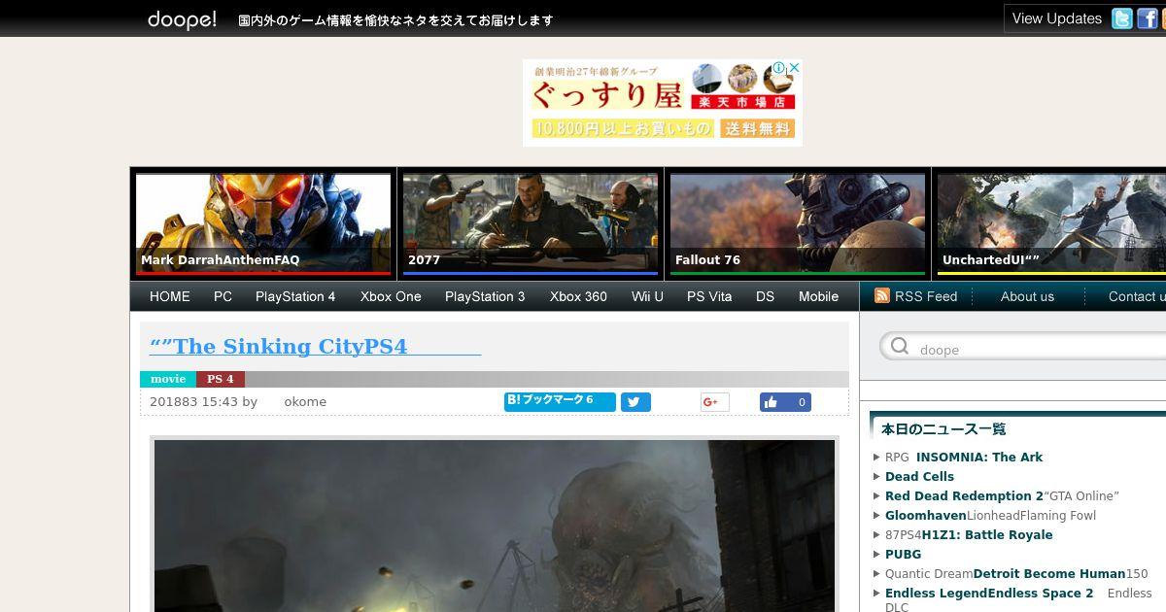This screenshot has height=612, width=1166.
Task: Click the movie category tag
Action: pos(168,379)
